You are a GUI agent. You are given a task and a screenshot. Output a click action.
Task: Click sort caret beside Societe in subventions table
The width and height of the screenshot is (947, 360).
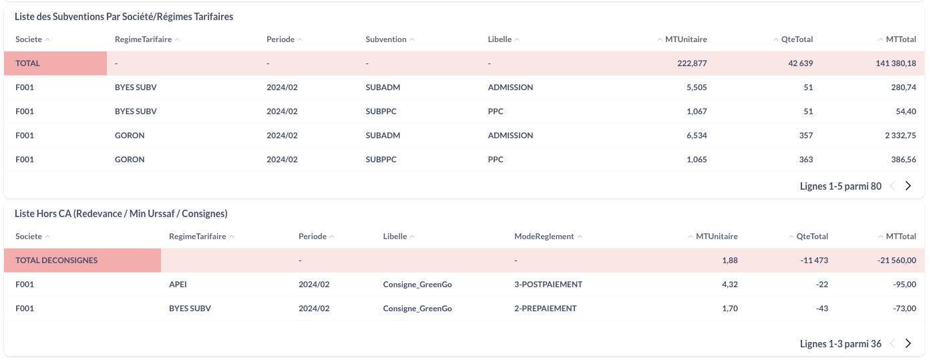[x=47, y=39]
